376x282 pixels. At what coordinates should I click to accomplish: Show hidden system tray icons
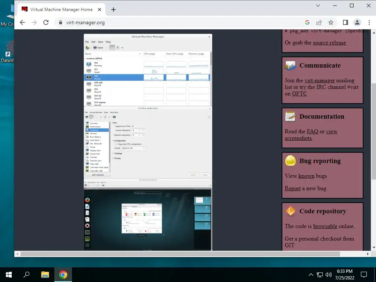pyautogui.click(x=311, y=275)
